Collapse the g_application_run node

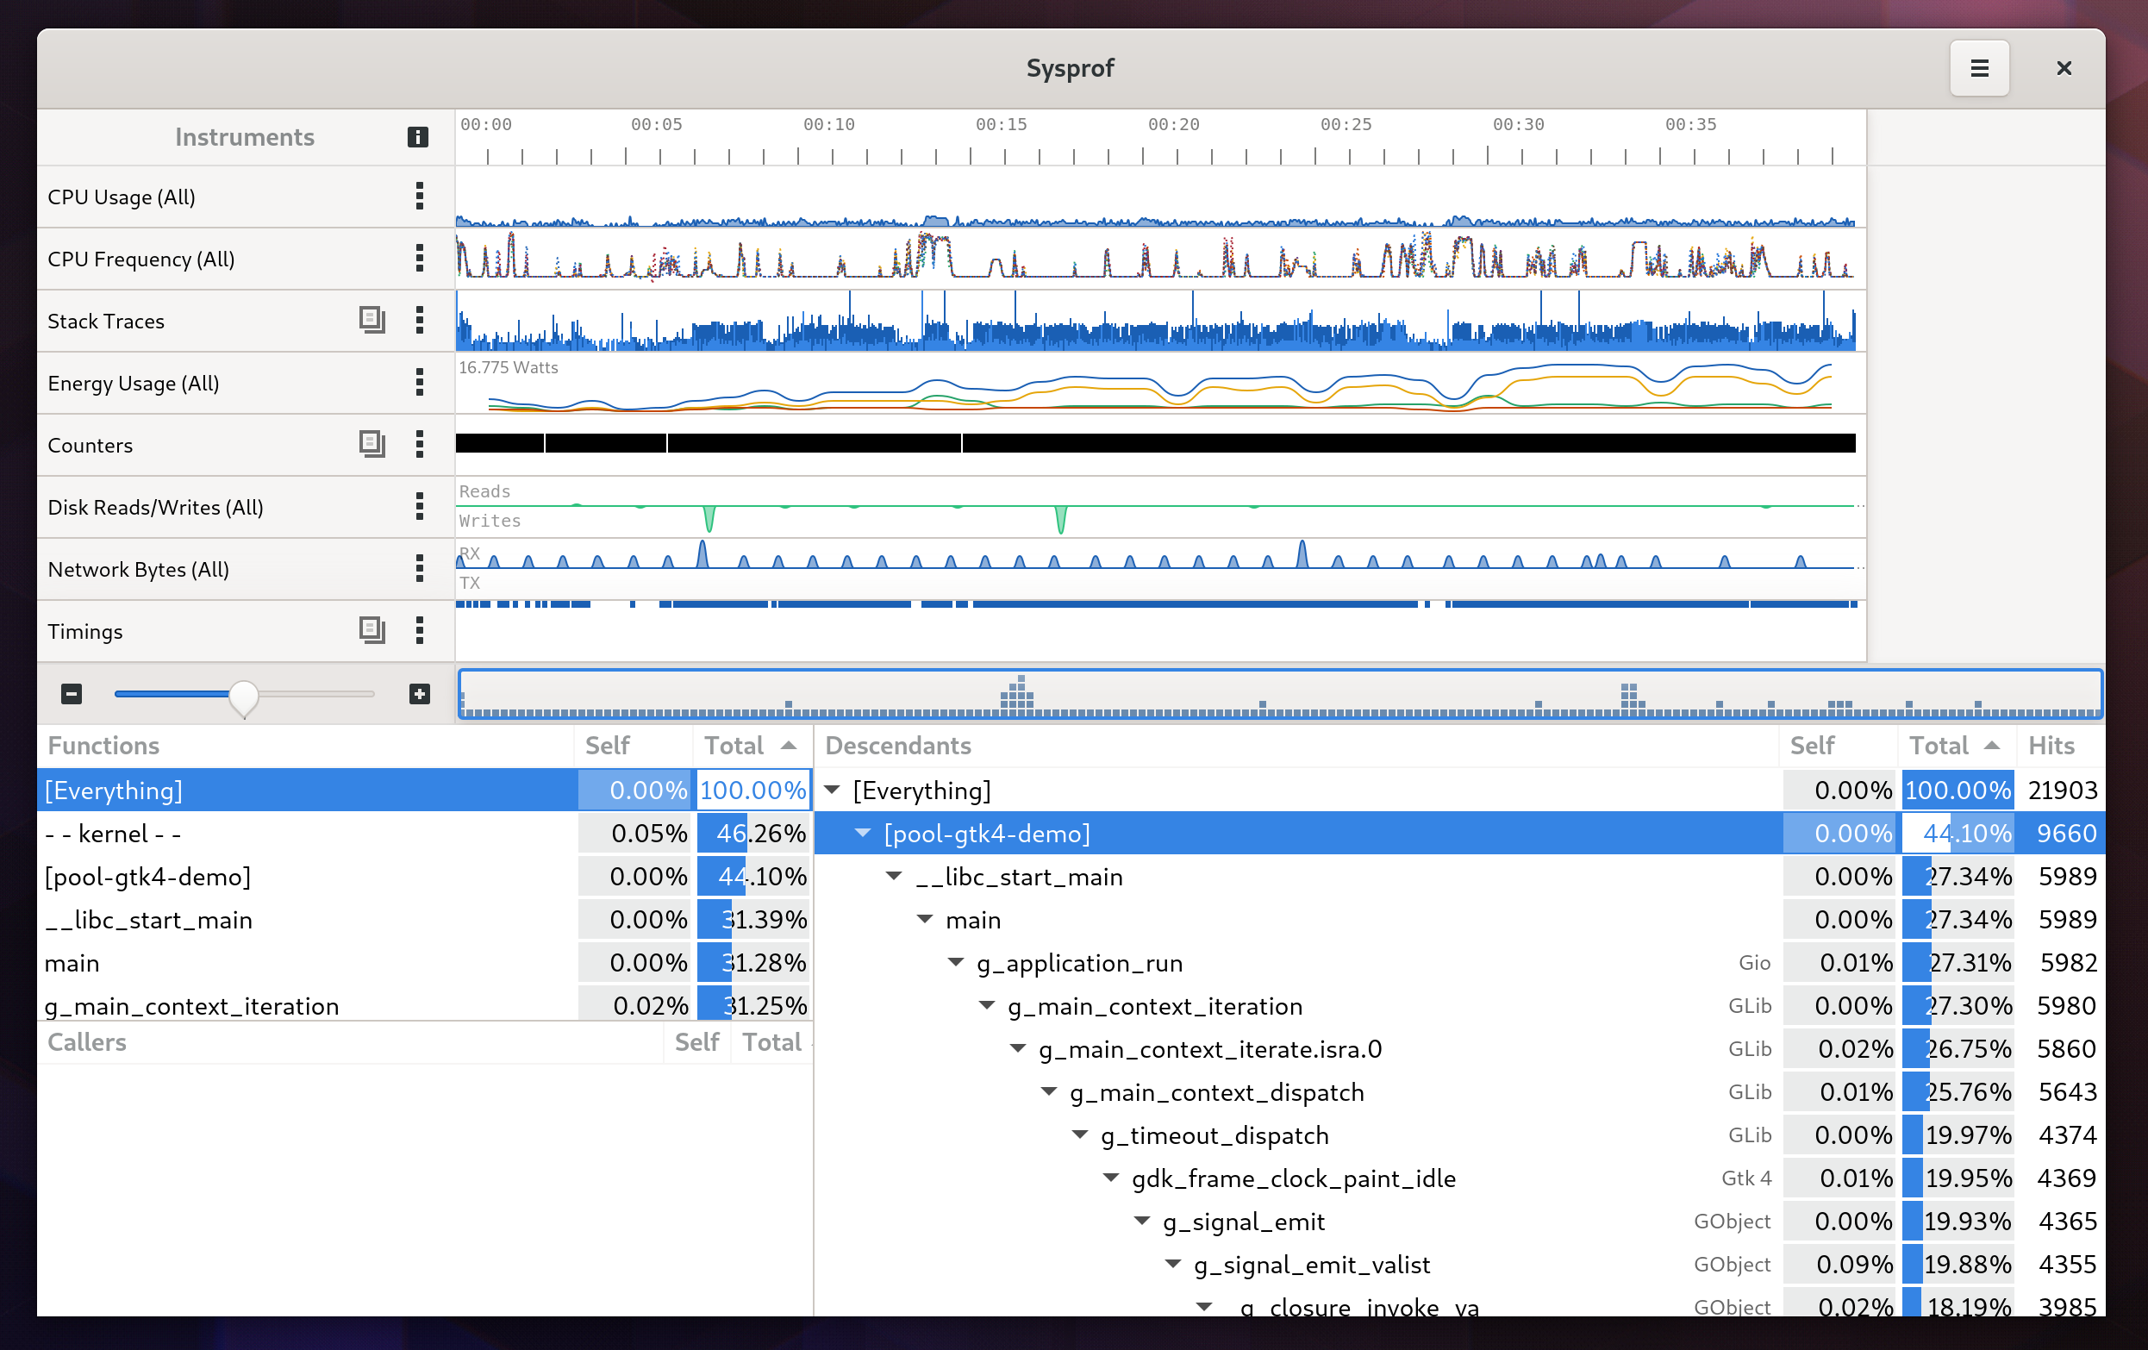[955, 962]
